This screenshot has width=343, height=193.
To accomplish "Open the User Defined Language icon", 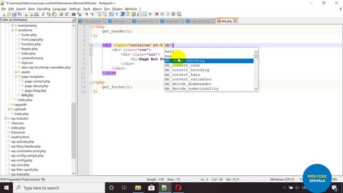I will click(x=128, y=14).
